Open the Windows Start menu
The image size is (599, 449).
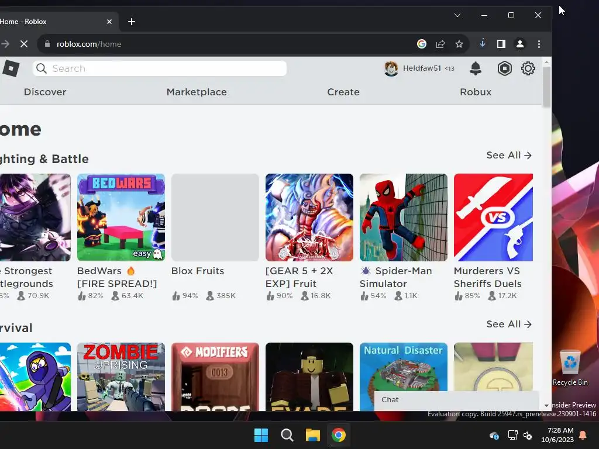pos(261,435)
